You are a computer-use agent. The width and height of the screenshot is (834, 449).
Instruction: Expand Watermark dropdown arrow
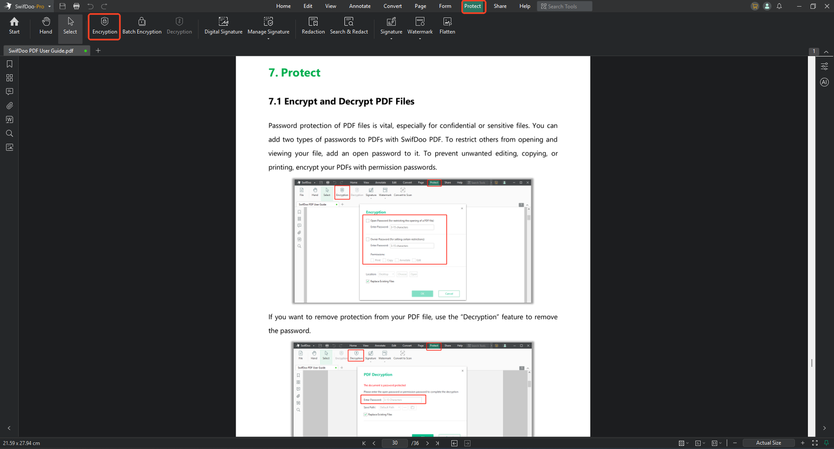tap(420, 39)
